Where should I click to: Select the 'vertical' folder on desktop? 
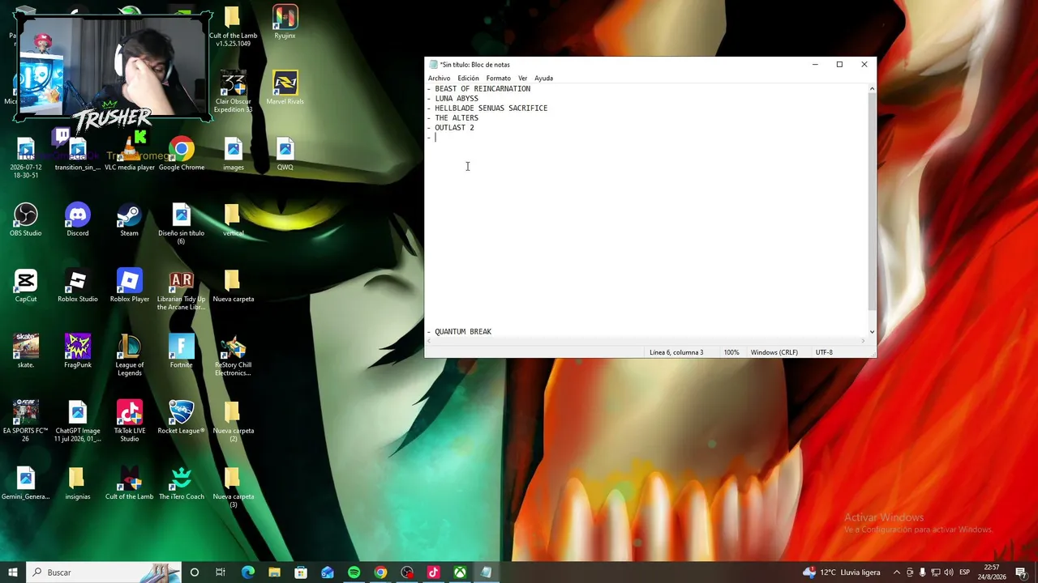click(x=233, y=220)
